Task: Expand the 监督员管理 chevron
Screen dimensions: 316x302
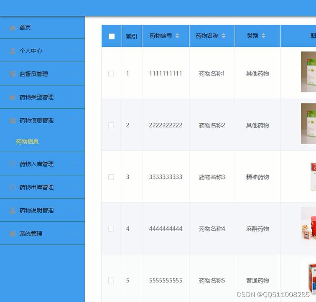Action: (x=74, y=73)
